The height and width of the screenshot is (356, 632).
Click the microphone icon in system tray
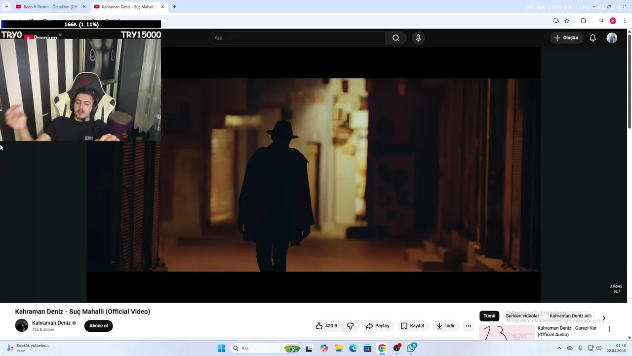pos(580,348)
